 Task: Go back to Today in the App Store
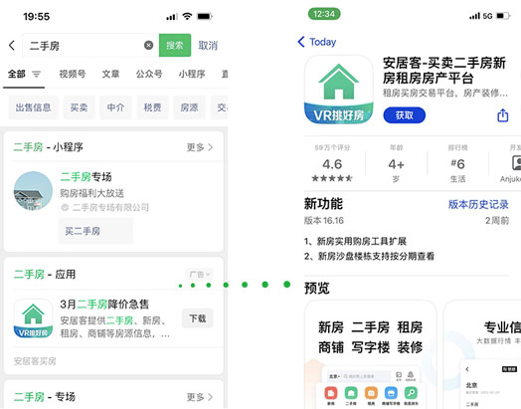pyautogui.click(x=316, y=42)
